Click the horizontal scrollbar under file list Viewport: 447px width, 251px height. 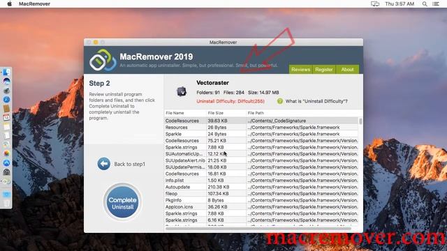click(x=258, y=228)
